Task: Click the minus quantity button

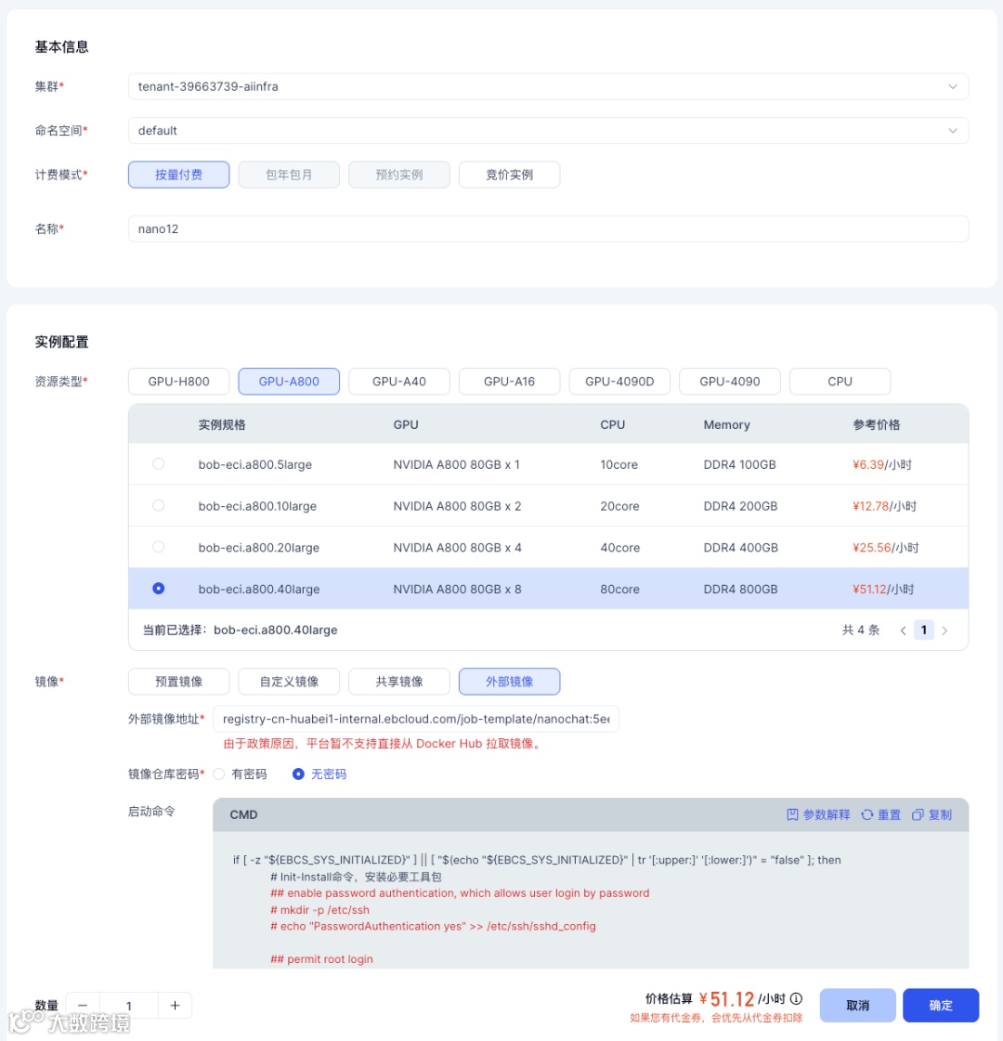Action: pyautogui.click(x=83, y=1005)
